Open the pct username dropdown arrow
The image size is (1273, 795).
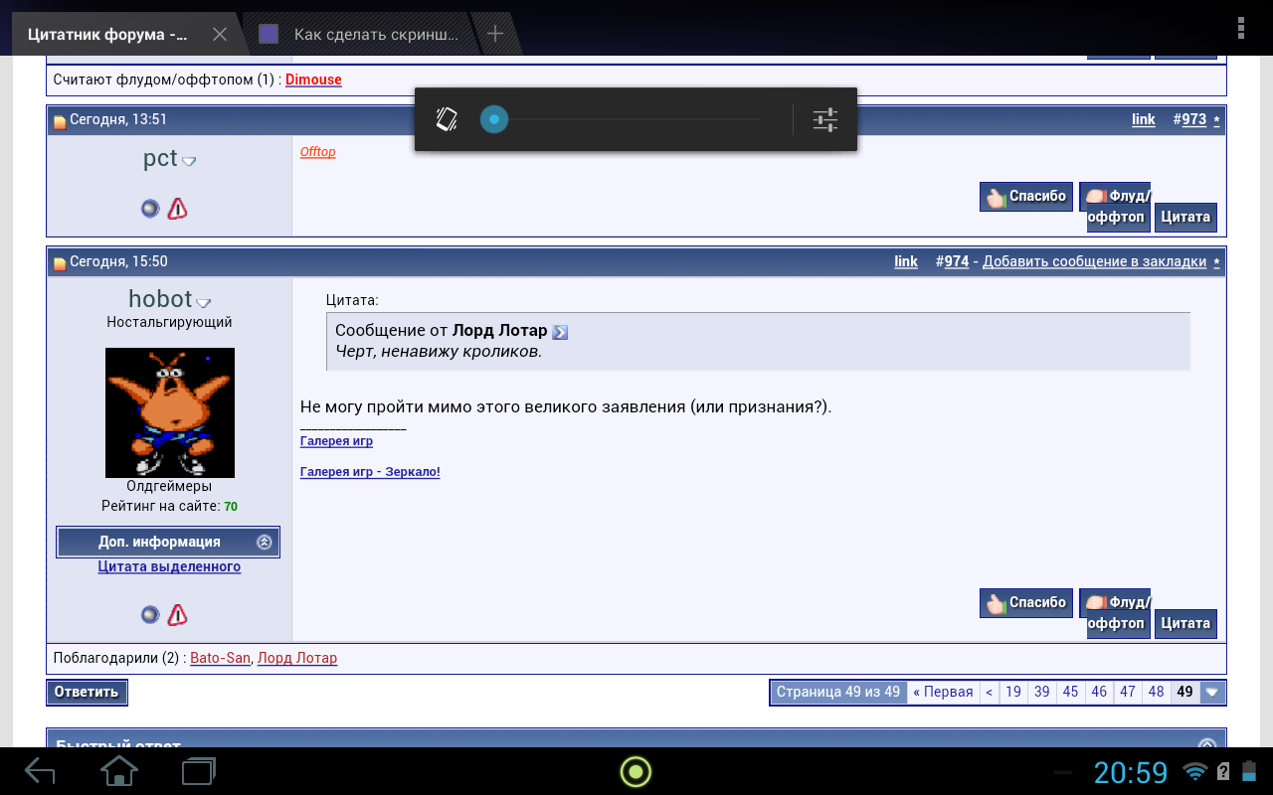[x=189, y=161]
